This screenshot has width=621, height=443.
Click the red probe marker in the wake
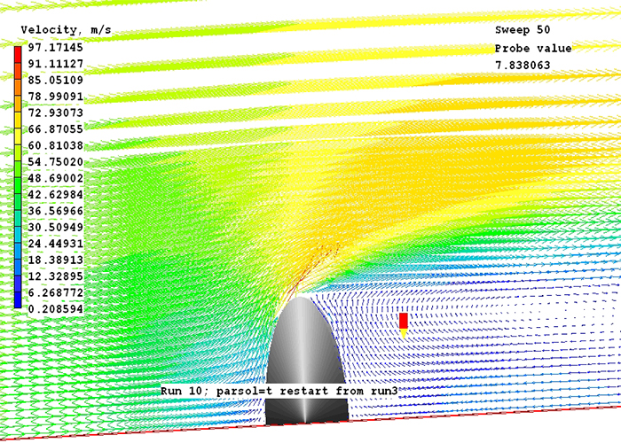tap(403, 320)
